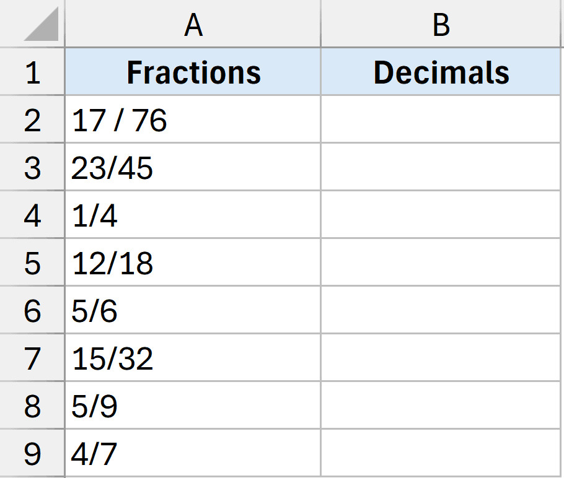
Task: Select column B header
Action: tap(441, 25)
